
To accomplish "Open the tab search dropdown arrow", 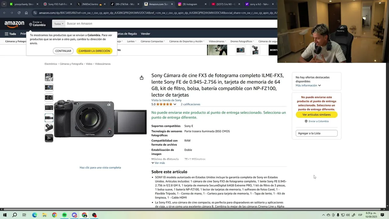I will click(4, 4).
